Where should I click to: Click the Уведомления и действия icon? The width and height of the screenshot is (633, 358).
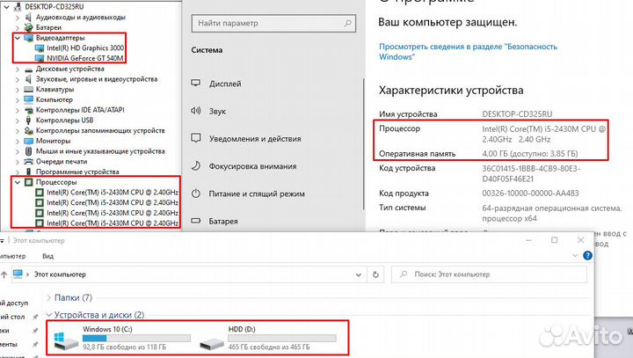pyautogui.click(x=196, y=138)
